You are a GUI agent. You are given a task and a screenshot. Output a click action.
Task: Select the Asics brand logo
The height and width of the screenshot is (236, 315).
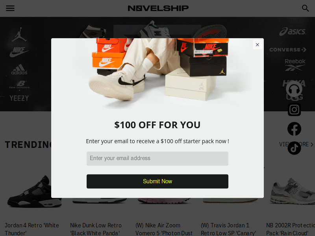coord(293,31)
